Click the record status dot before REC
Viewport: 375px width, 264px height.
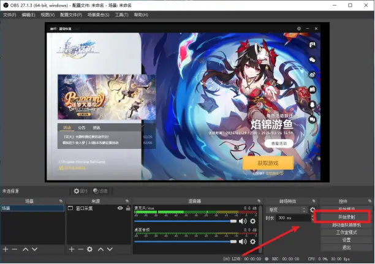point(267,259)
